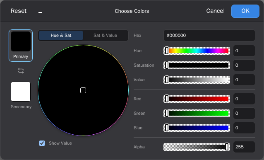Click the minimize dash icon beside Reset
The width and height of the screenshot is (264, 160).
coord(40,12)
